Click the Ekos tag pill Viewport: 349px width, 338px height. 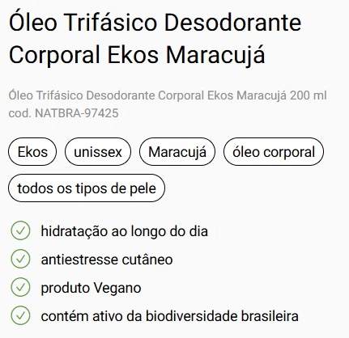[x=32, y=152]
